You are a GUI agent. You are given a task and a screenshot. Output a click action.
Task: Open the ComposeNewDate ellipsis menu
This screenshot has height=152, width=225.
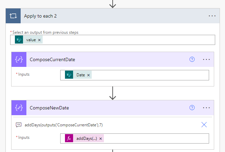(206, 108)
